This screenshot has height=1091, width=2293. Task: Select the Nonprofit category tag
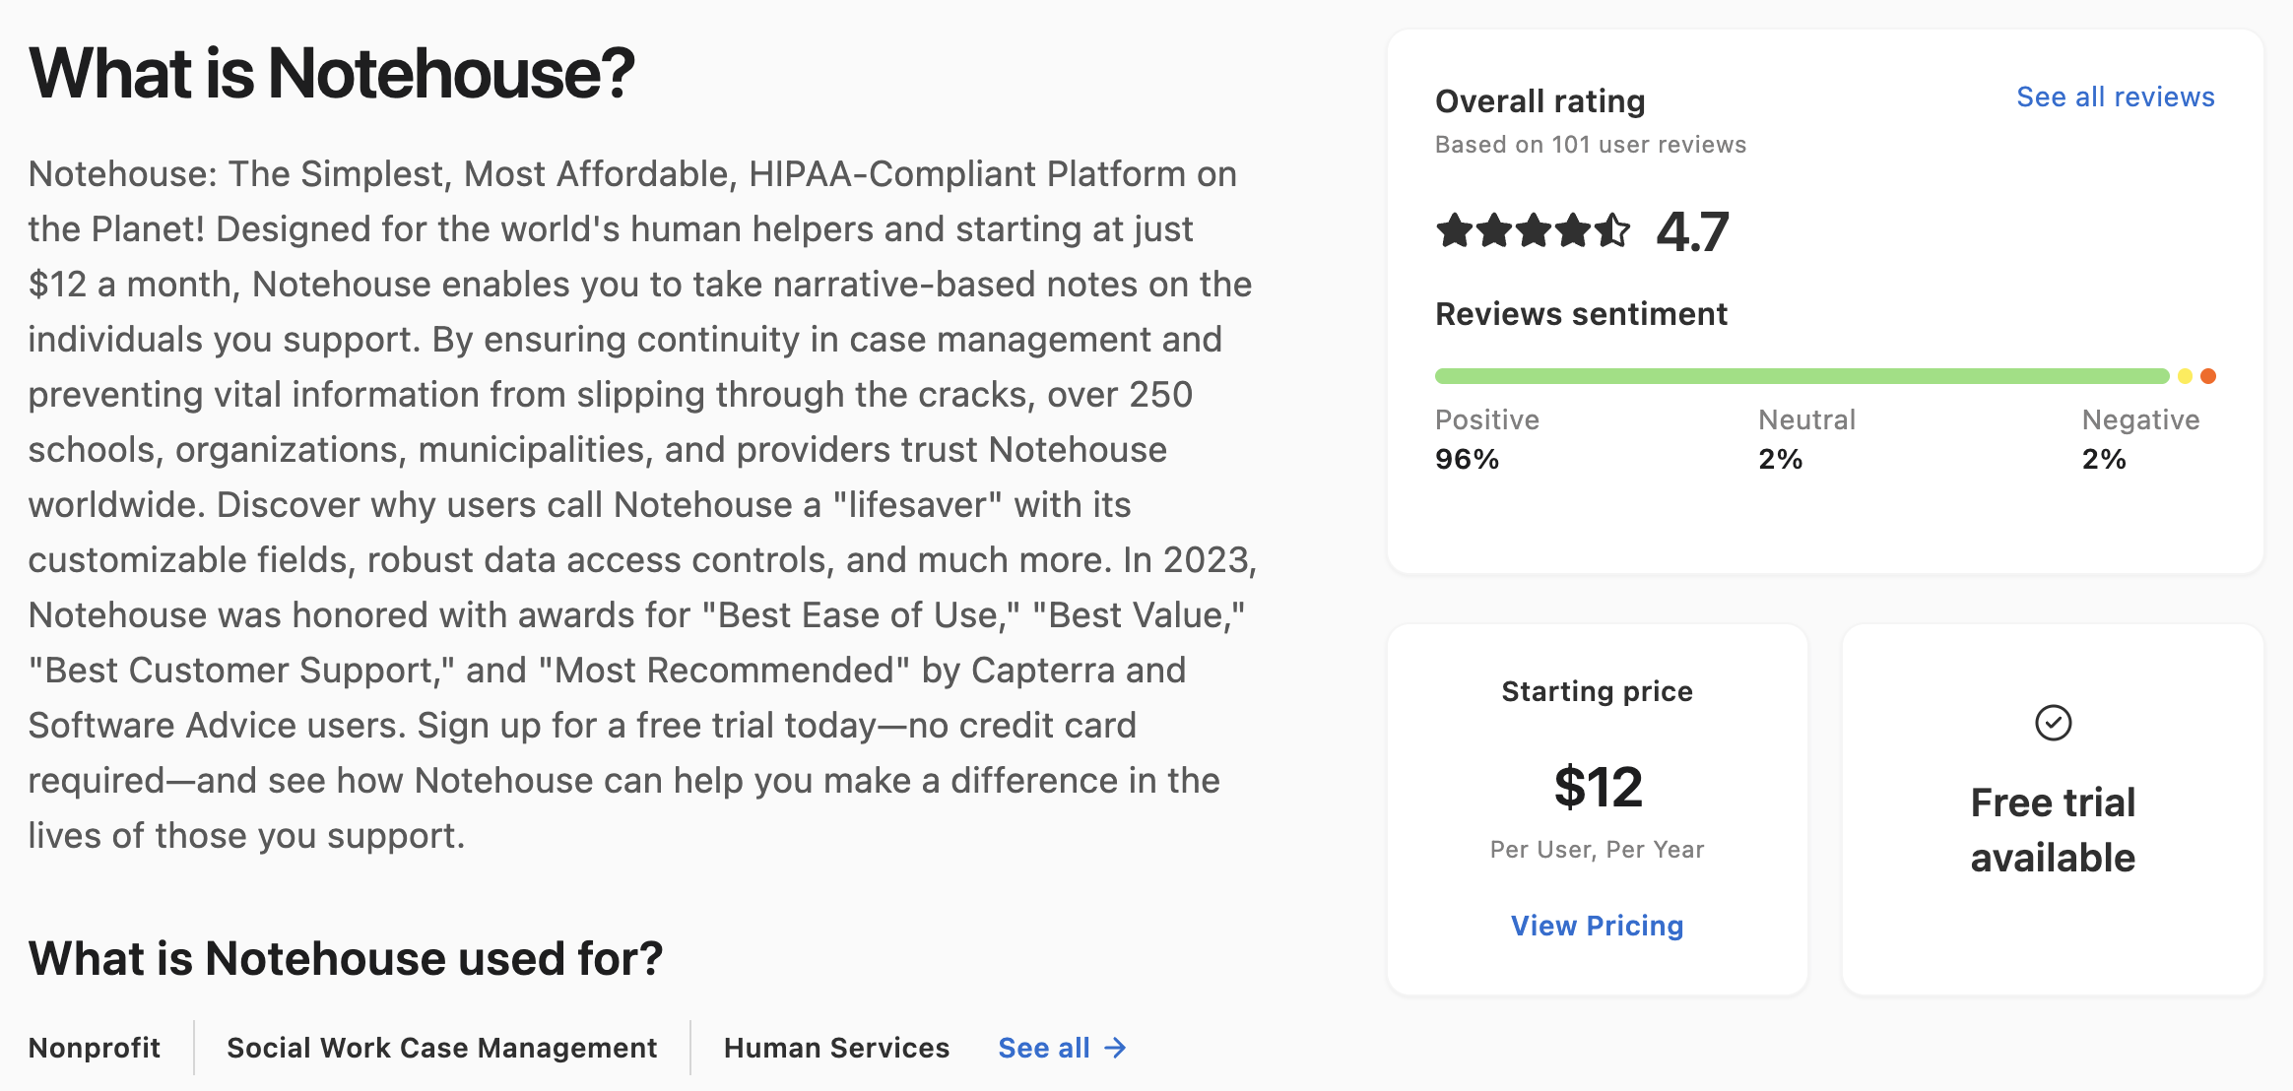[x=95, y=1048]
